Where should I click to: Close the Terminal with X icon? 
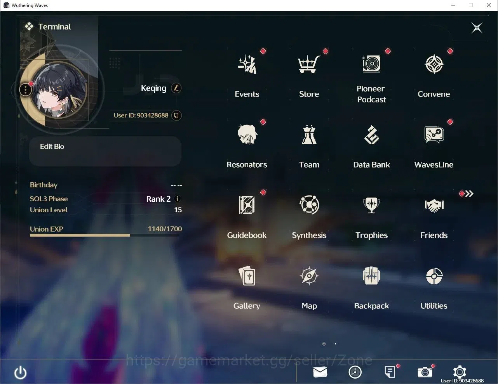tap(477, 28)
